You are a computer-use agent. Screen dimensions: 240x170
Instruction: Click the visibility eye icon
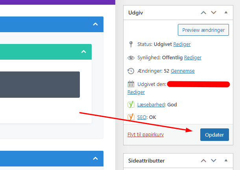(x=131, y=58)
